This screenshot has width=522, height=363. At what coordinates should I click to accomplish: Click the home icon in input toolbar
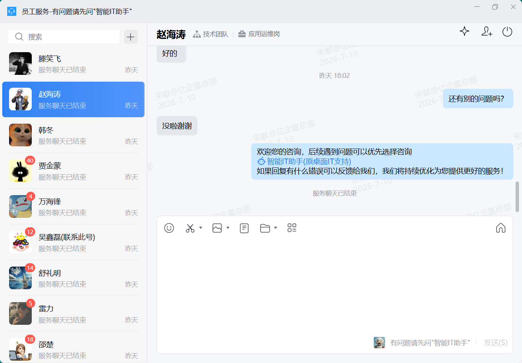(501, 228)
